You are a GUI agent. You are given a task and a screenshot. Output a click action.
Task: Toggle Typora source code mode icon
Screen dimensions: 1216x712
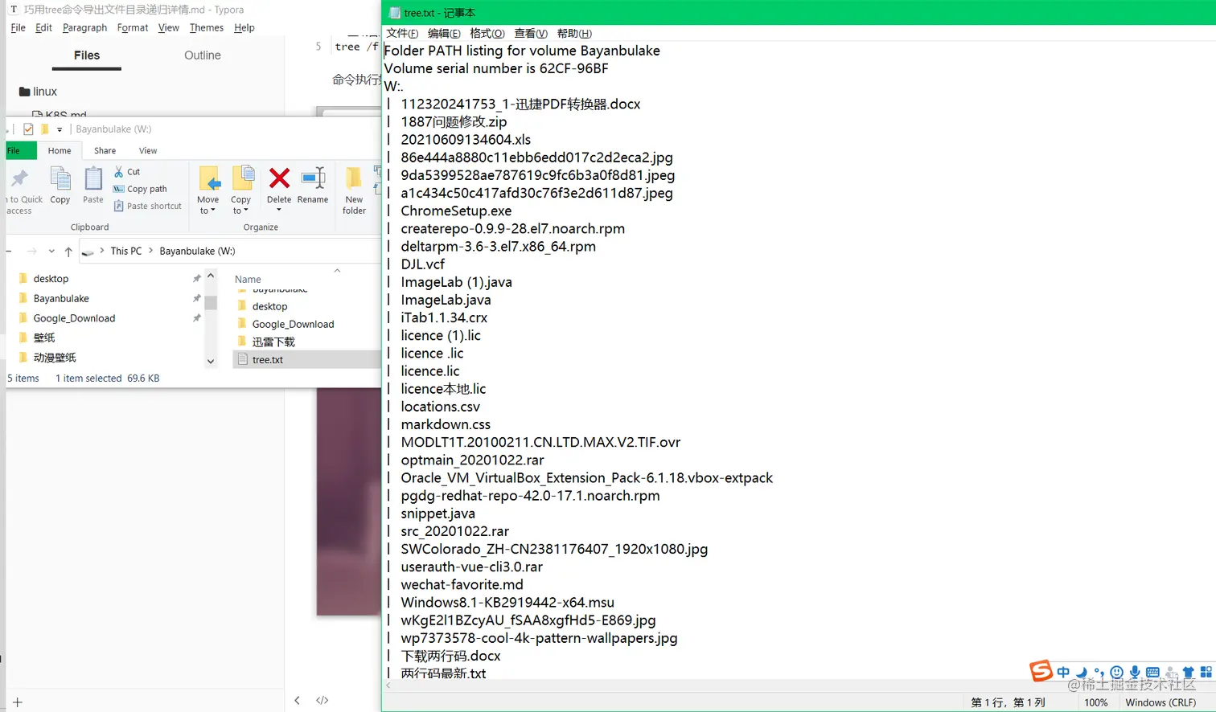(x=322, y=701)
